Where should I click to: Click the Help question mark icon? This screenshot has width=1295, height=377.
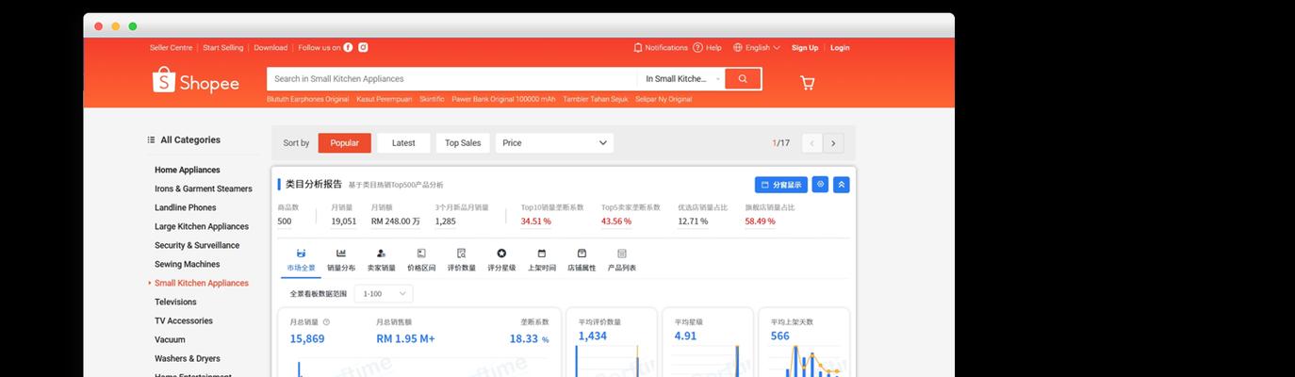(x=697, y=47)
